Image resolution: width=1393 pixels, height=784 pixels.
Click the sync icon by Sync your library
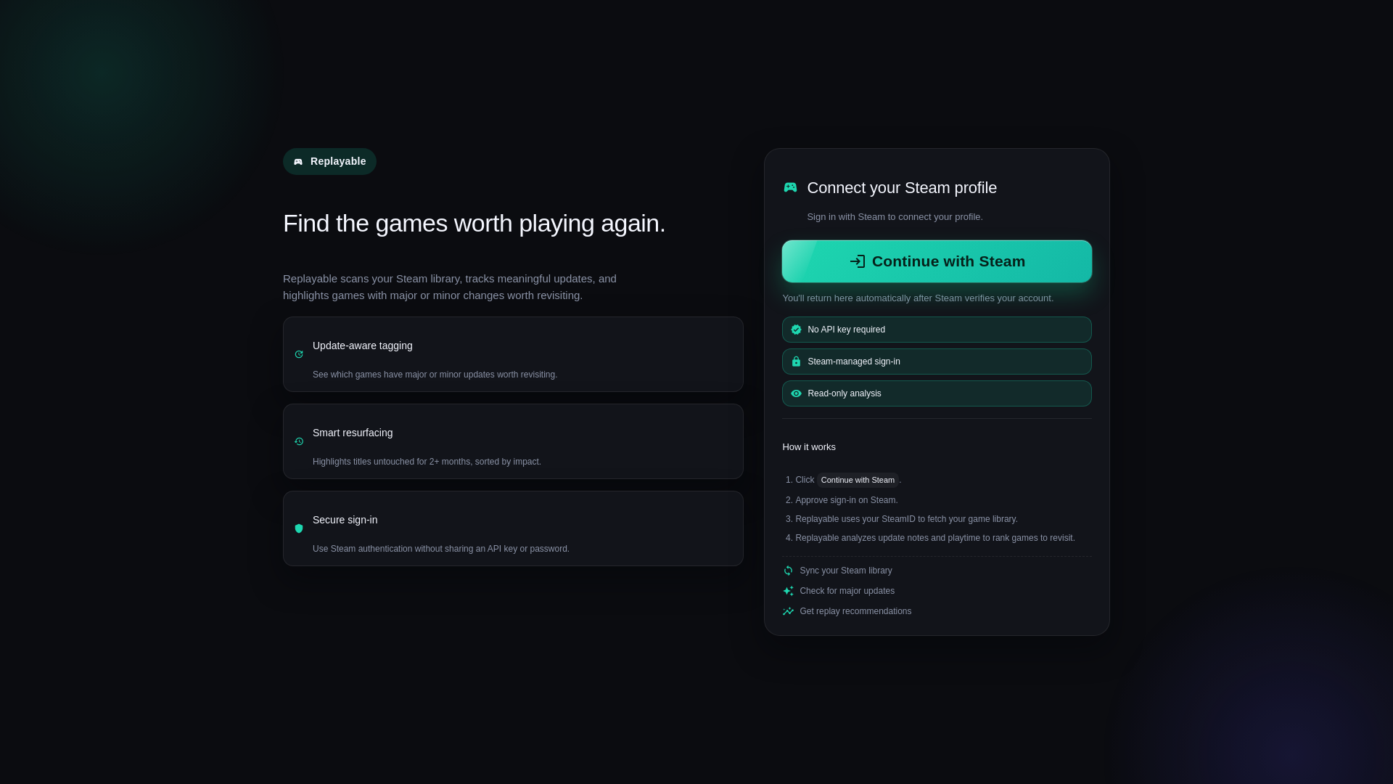(x=788, y=571)
